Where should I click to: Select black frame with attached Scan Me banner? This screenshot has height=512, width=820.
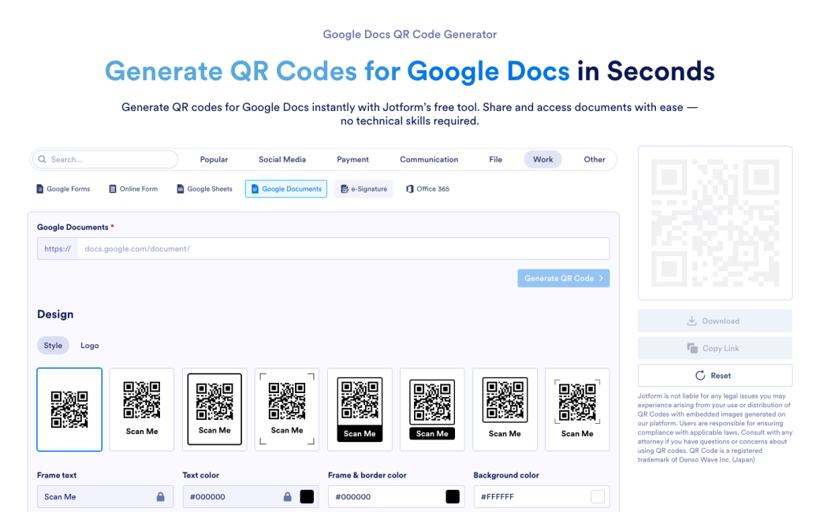tap(360, 410)
